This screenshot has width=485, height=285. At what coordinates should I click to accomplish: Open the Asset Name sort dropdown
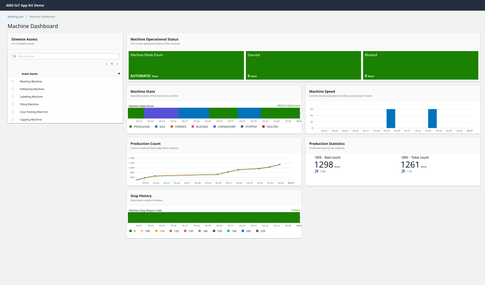(x=118, y=73)
